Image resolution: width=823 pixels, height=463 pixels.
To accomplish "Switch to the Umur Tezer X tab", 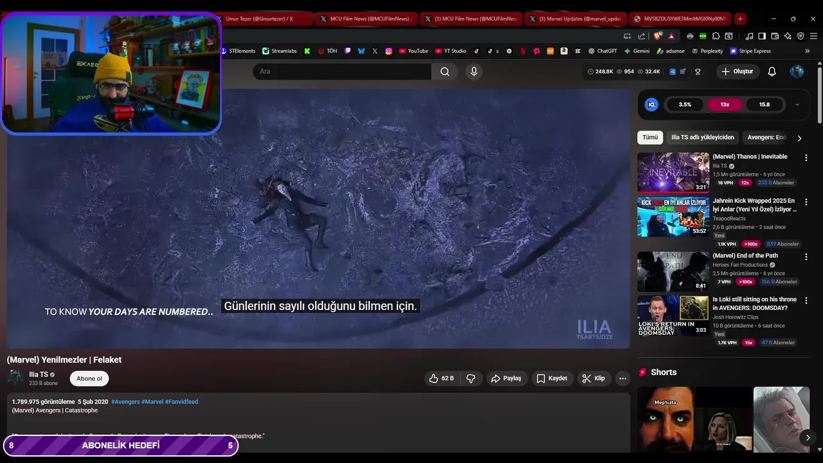I will coord(264,19).
